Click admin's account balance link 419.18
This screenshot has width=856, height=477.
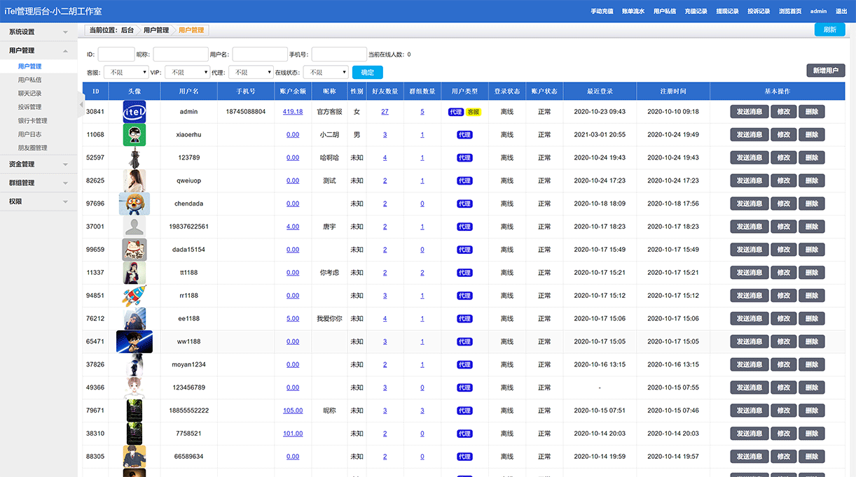293,112
